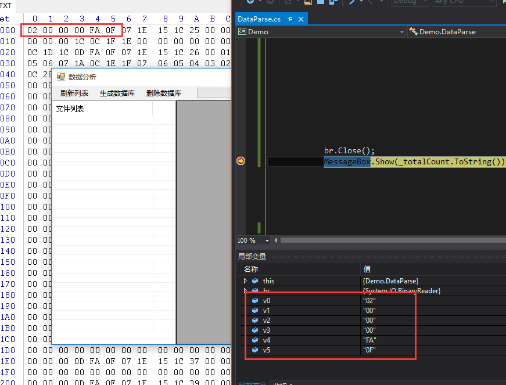Select the value "FA" of variable v4
506x385 pixels.
click(x=369, y=340)
